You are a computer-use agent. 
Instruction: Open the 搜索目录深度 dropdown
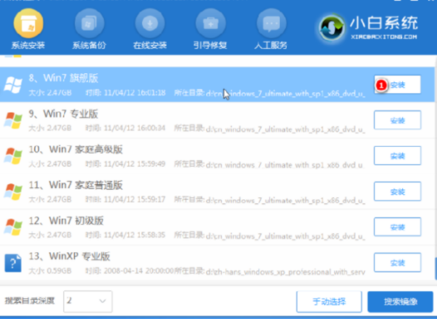(x=88, y=301)
